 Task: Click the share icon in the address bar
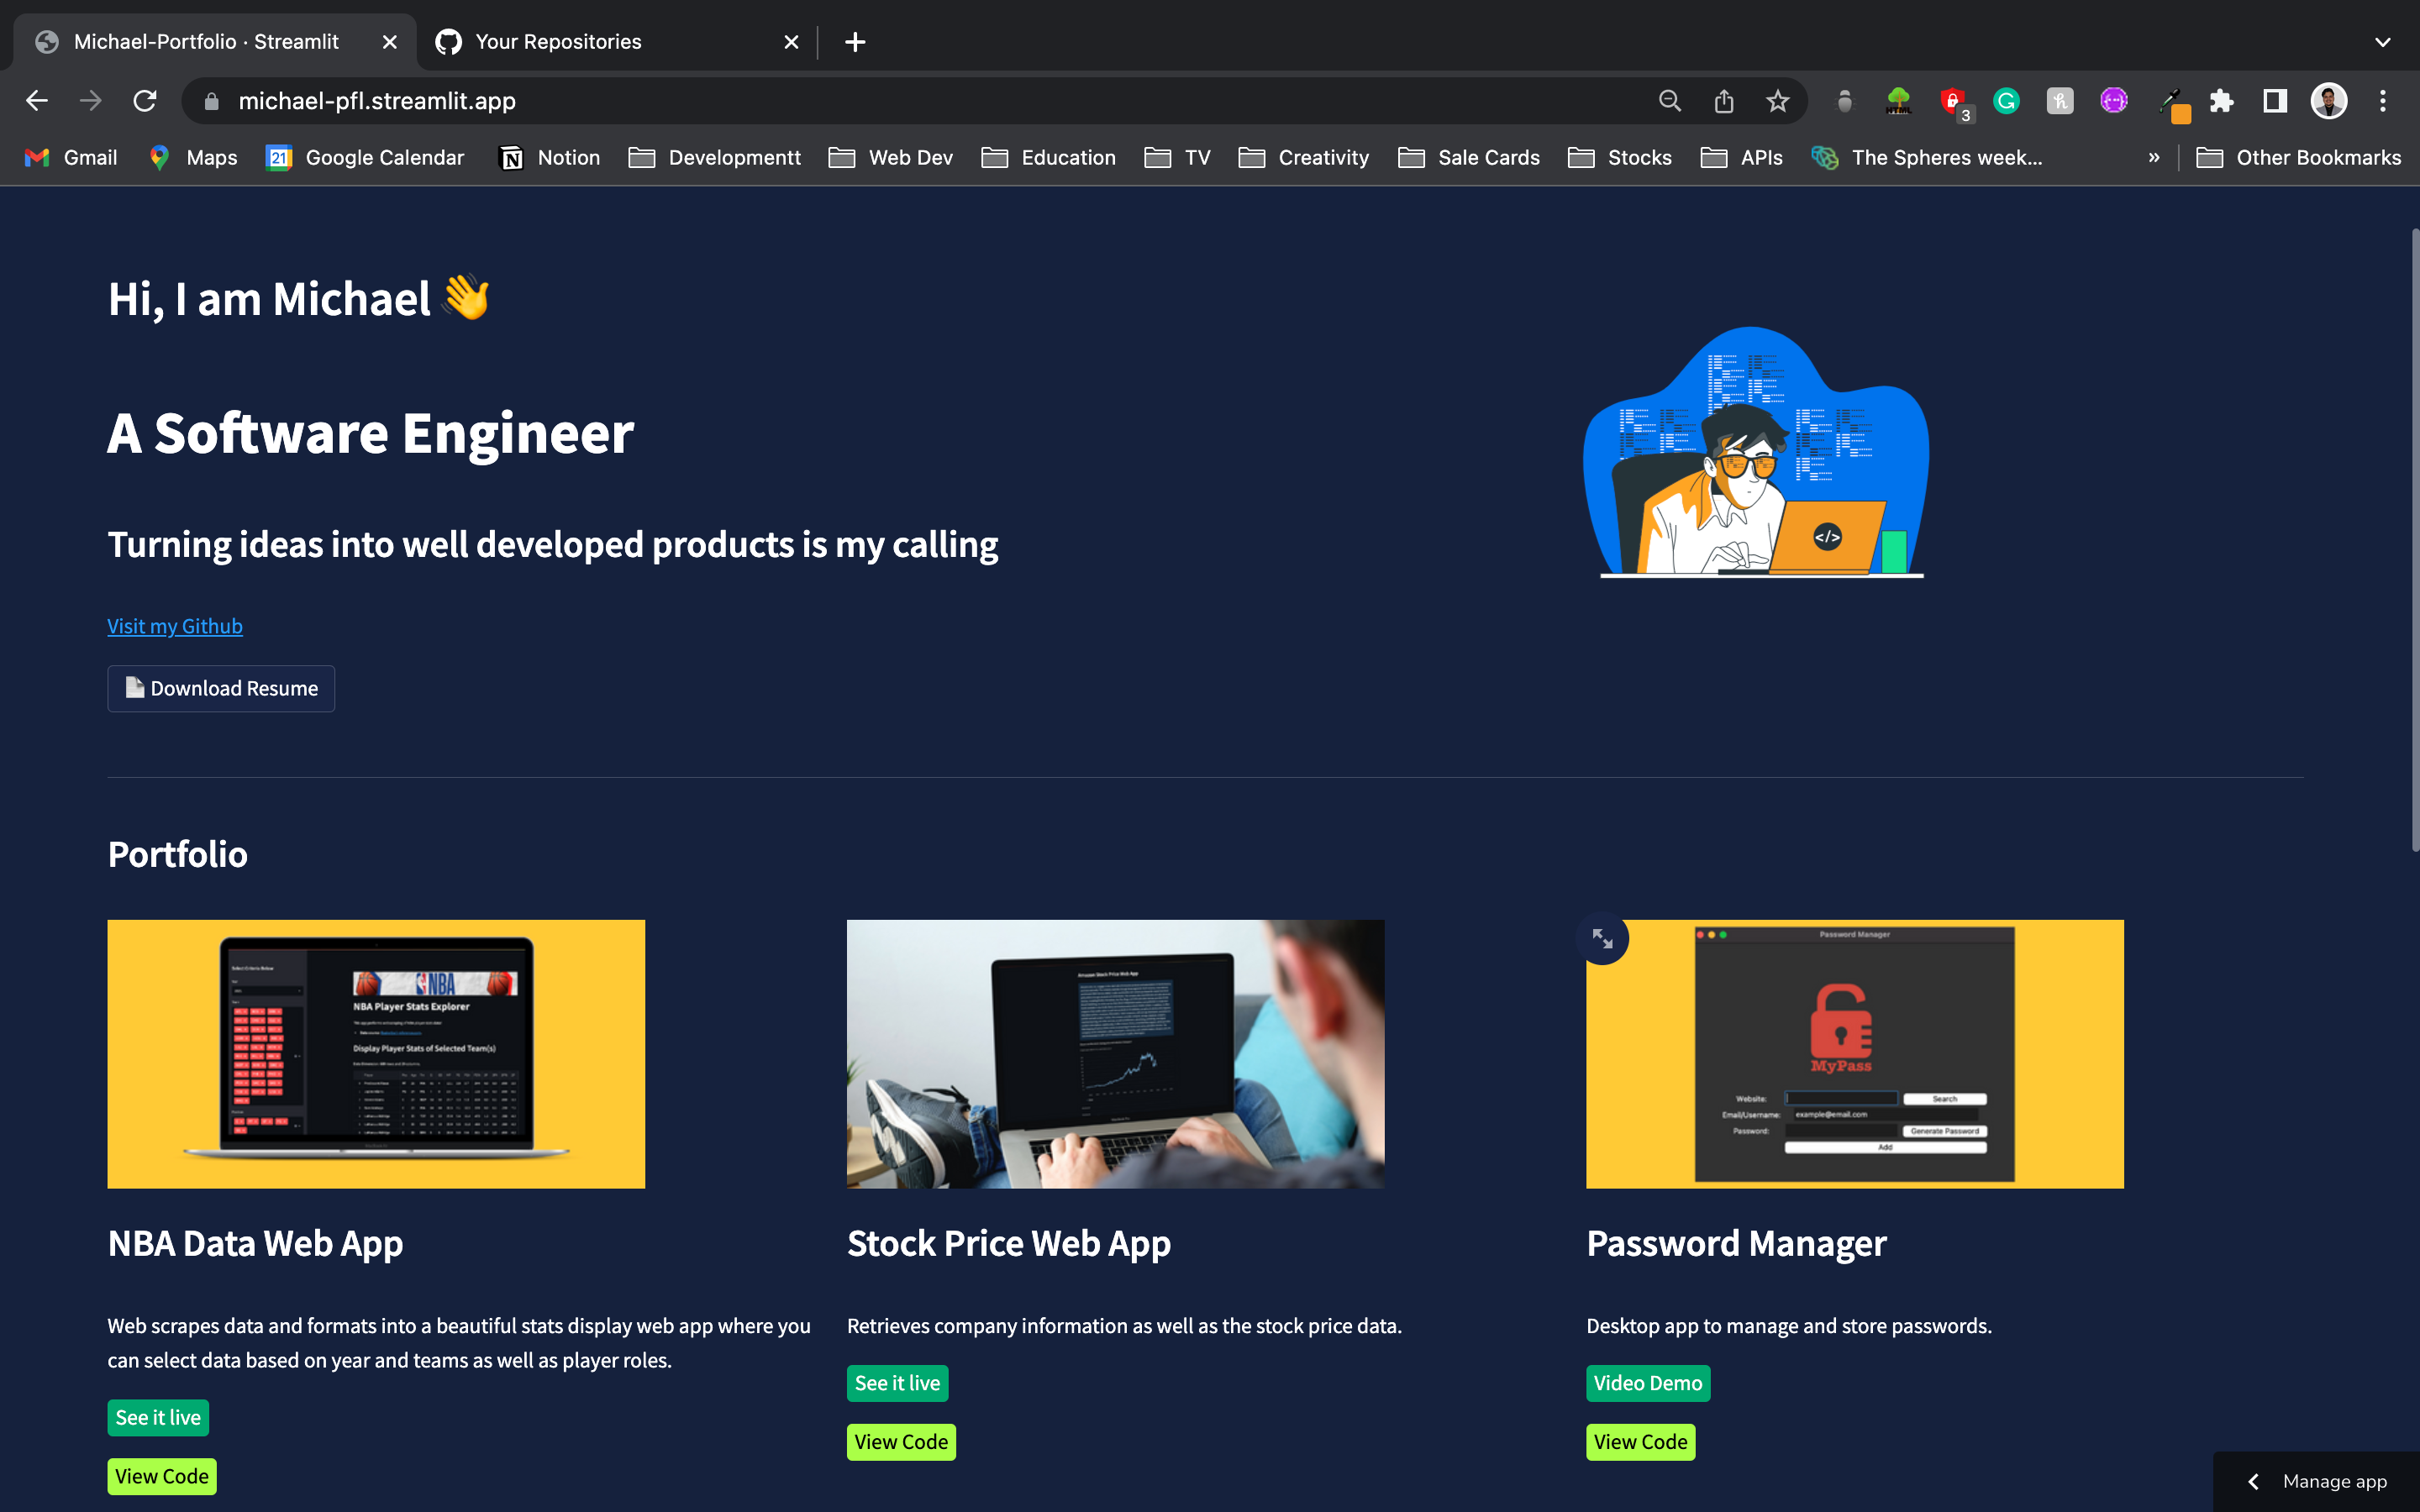tap(1724, 100)
